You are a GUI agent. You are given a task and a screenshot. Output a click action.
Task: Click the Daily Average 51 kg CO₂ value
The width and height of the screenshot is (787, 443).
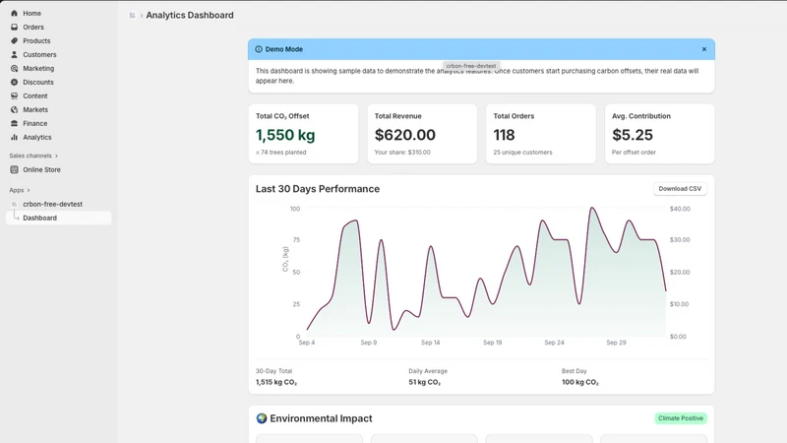[x=425, y=382]
